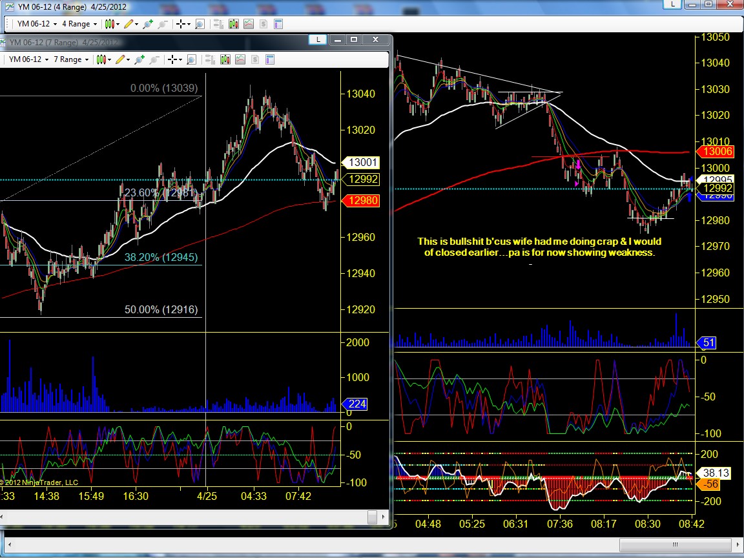Click horizontal scrollbar thumb in 4 Range window
The height and width of the screenshot is (558, 744).
point(675,544)
